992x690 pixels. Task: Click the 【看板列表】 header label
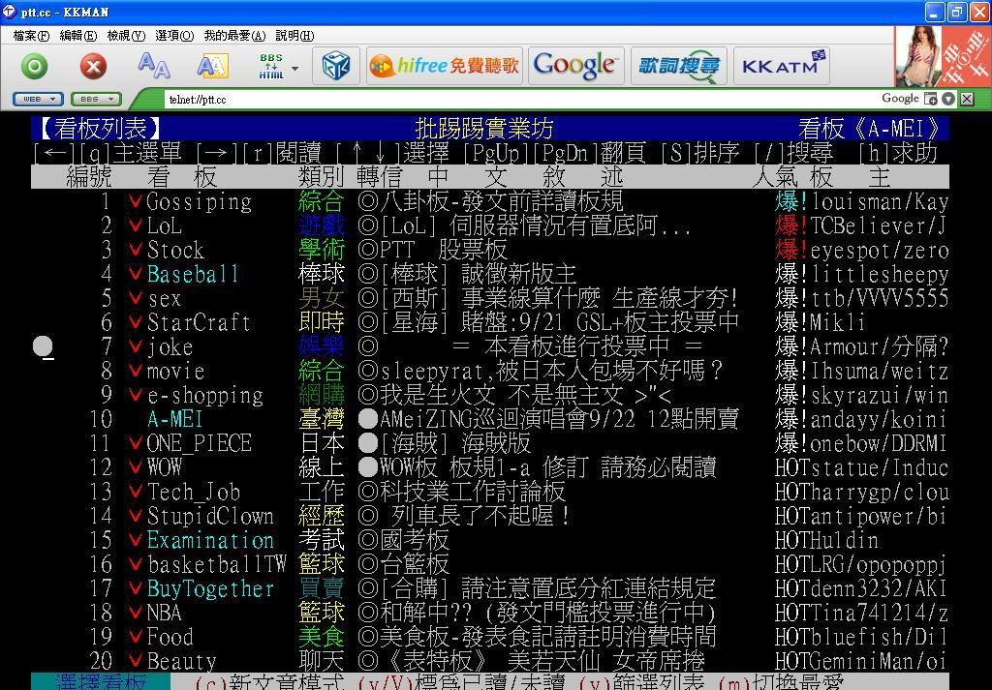click(x=100, y=129)
